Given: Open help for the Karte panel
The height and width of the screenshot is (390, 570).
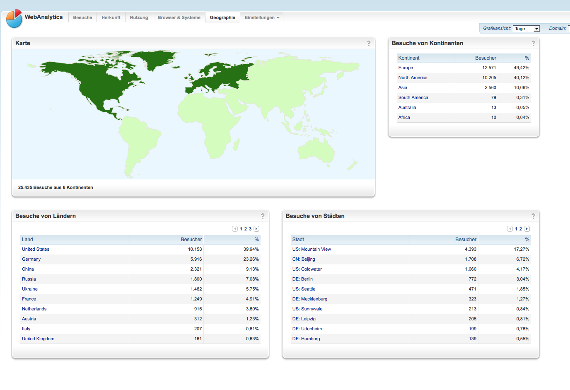Looking at the screenshot, I should pos(369,44).
